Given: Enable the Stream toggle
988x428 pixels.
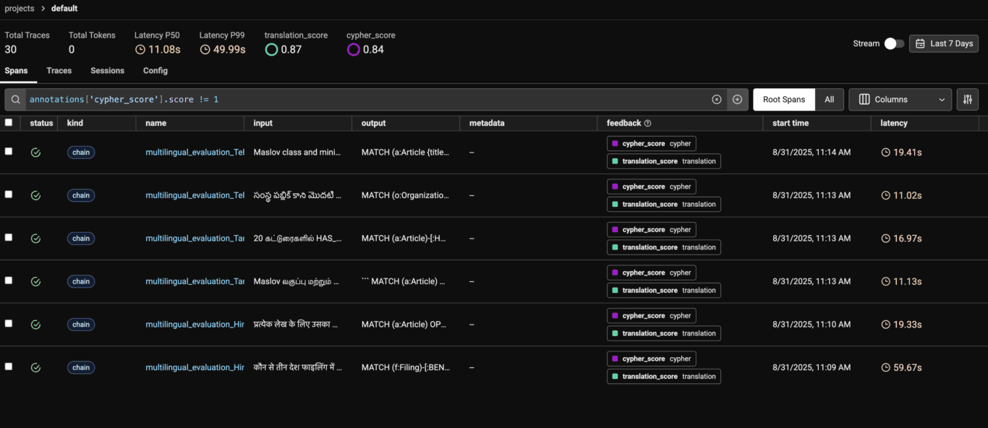Looking at the screenshot, I should [893, 43].
